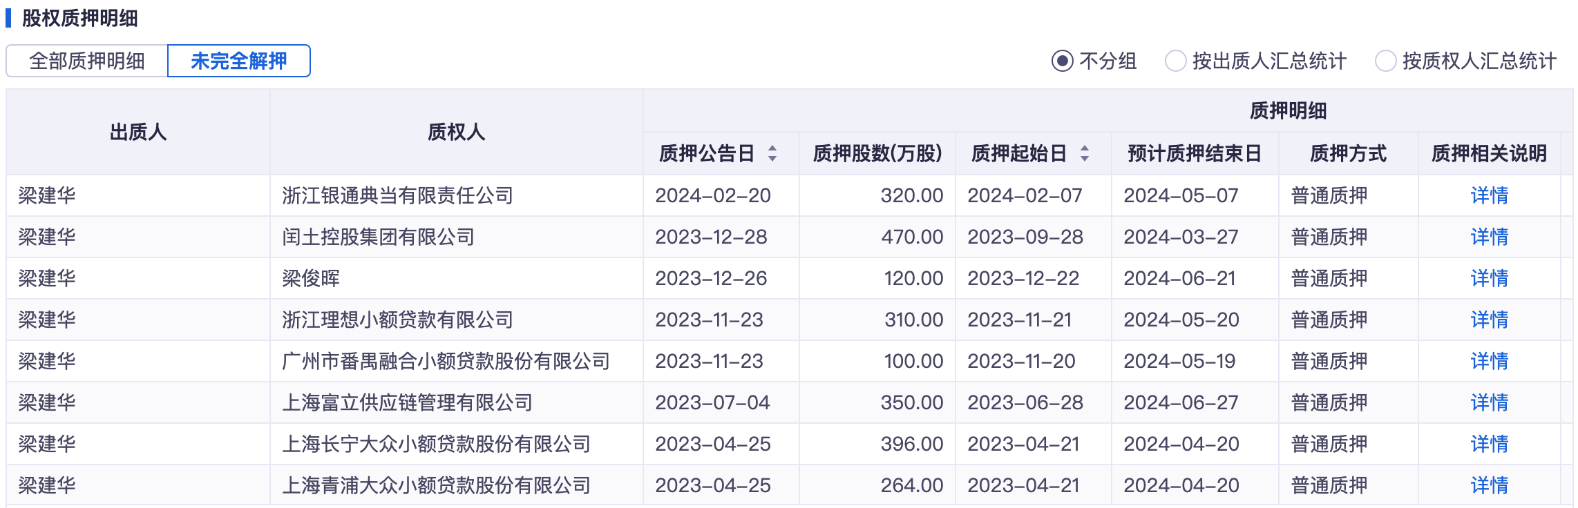Viewport: 1578px width, 508px height.
Task: Click 质权人 cell 梁俊晖
Action: (311, 278)
